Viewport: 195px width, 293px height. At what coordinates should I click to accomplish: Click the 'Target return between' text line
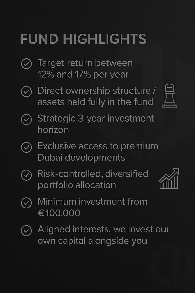coord(85,63)
